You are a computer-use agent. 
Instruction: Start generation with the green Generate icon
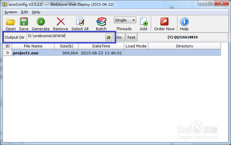(x=41, y=22)
